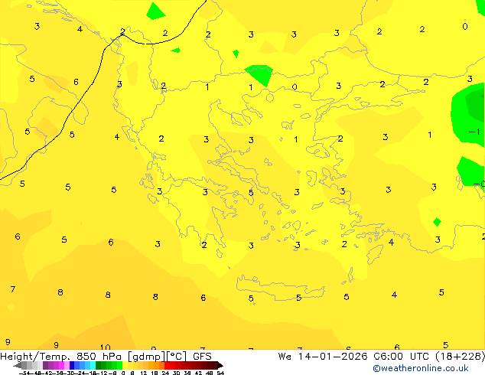
Task: Click the magenta swatch in the color scale
Action: pyautogui.click(x=61, y=365)
